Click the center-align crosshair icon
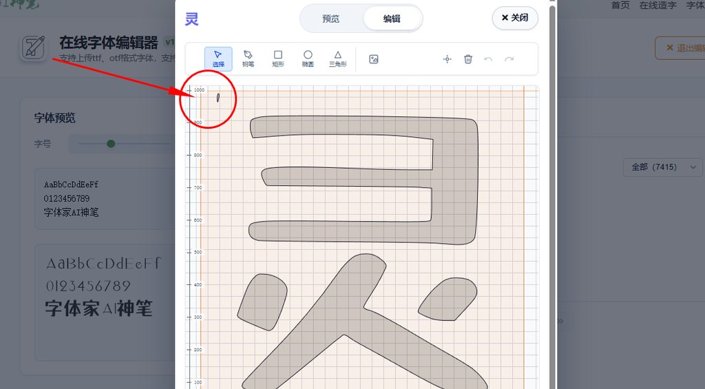The image size is (705, 389). click(x=447, y=59)
